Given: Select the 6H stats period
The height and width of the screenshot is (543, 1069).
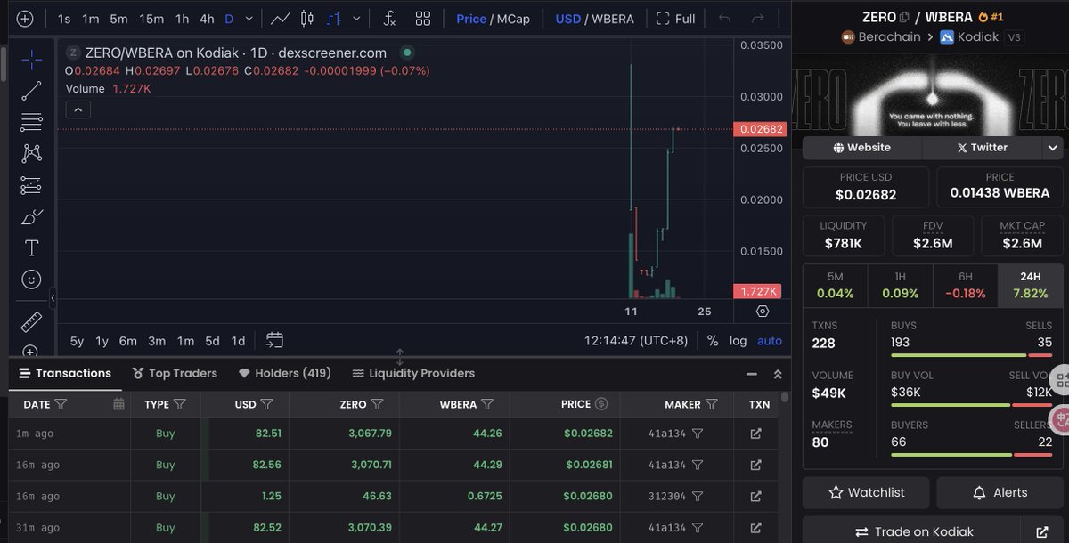Looking at the screenshot, I should tap(965, 286).
